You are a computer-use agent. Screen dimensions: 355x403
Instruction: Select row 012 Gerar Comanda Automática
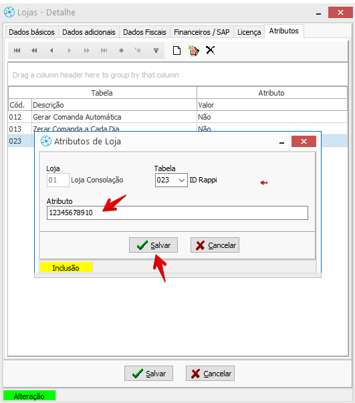pos(177,117)
